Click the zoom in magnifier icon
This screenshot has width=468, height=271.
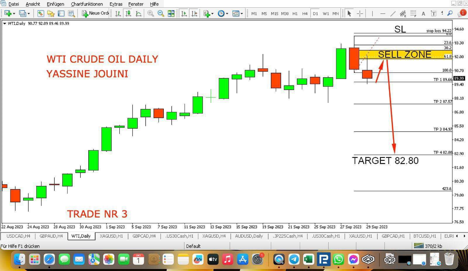click(151, 13)
